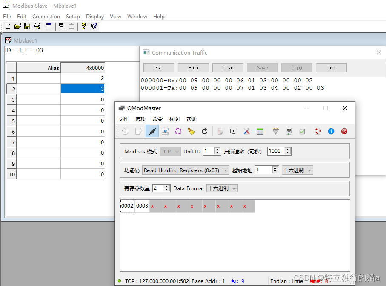
Task: Open the Help menu in Modbus Slave
Action: 159,17
